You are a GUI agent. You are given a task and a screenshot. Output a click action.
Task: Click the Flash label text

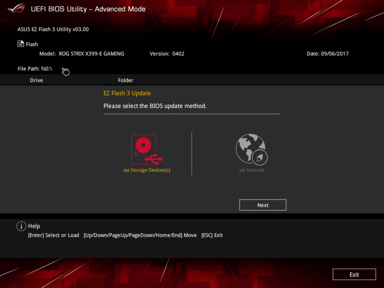tap(32, 44)
